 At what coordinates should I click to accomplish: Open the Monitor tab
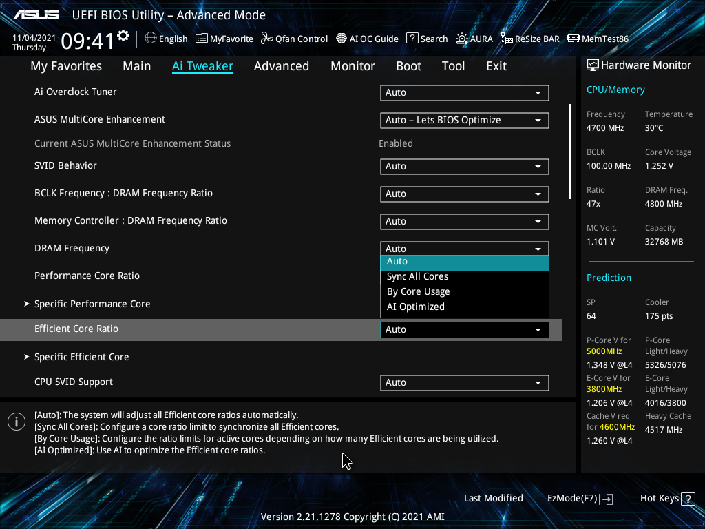coord(353,66)
